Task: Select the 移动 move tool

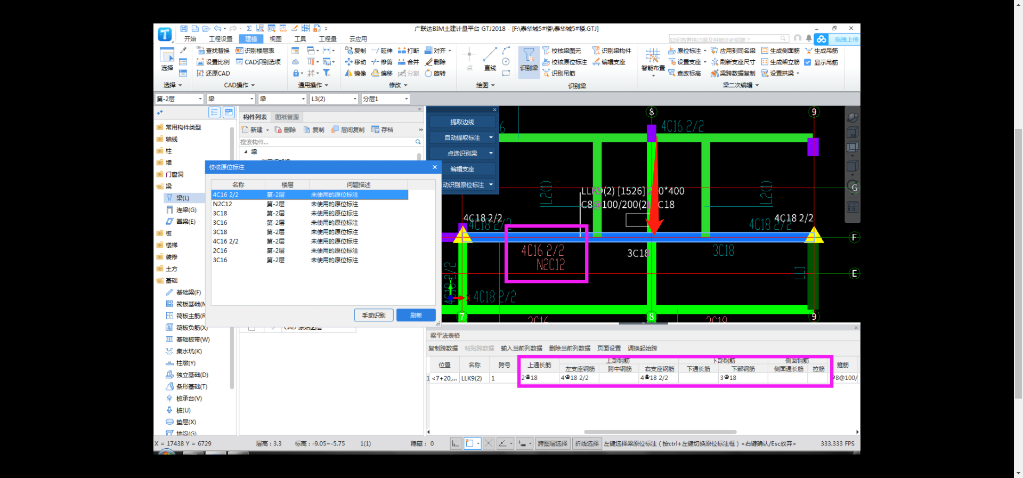Action: click(x=355, y=62)
